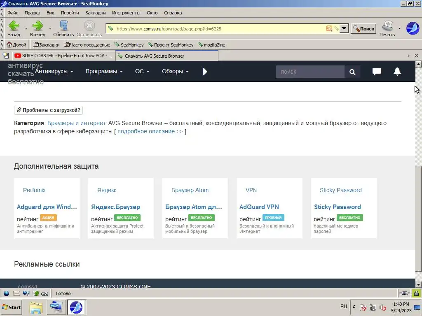Click the online/offline connection status icon
This screenshot has width=422, height=316.
tap(404, 293)
